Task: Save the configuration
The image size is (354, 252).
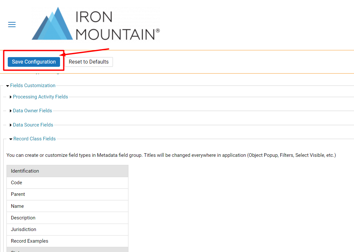Action: (x=34, y=62)
